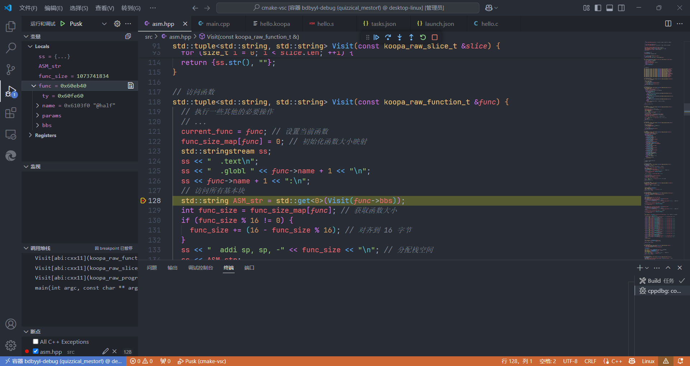Screen dimensions: 690x366
Task: Continue debugging from debug toolbar
Action: click(376, 37)
